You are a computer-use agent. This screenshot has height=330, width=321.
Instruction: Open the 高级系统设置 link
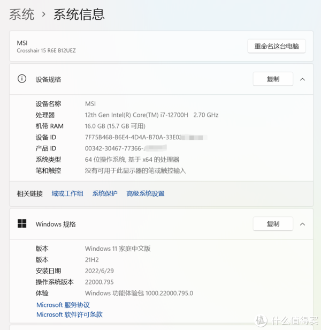coord(146,193)
